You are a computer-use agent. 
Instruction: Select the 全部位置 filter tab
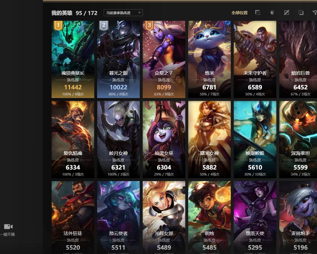point(239,13)
